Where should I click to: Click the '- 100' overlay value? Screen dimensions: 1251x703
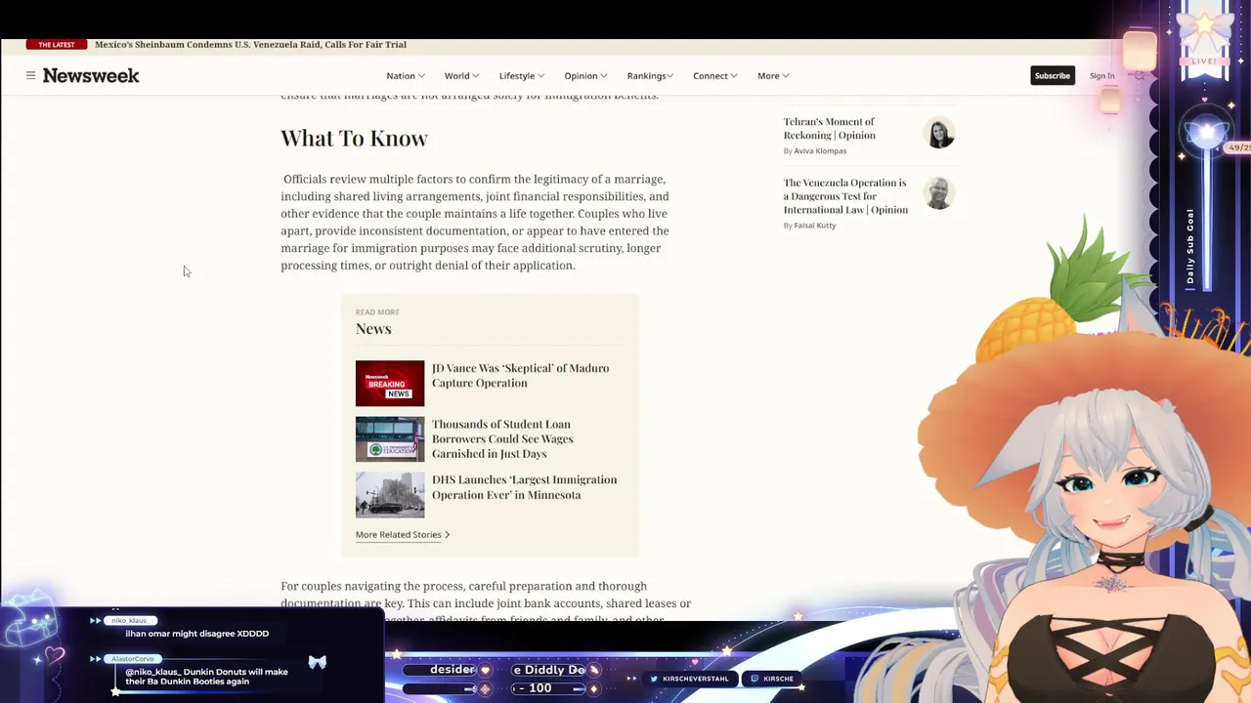(536, 688)
